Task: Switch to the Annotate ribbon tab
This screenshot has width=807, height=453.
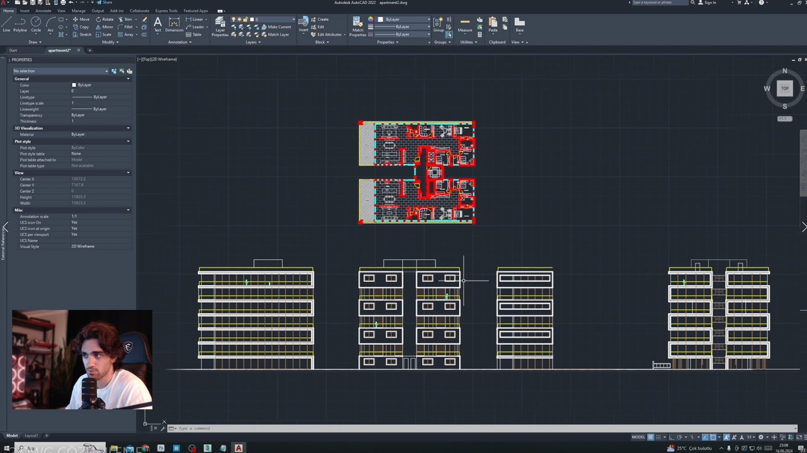Action: click(x=43, y=10)
